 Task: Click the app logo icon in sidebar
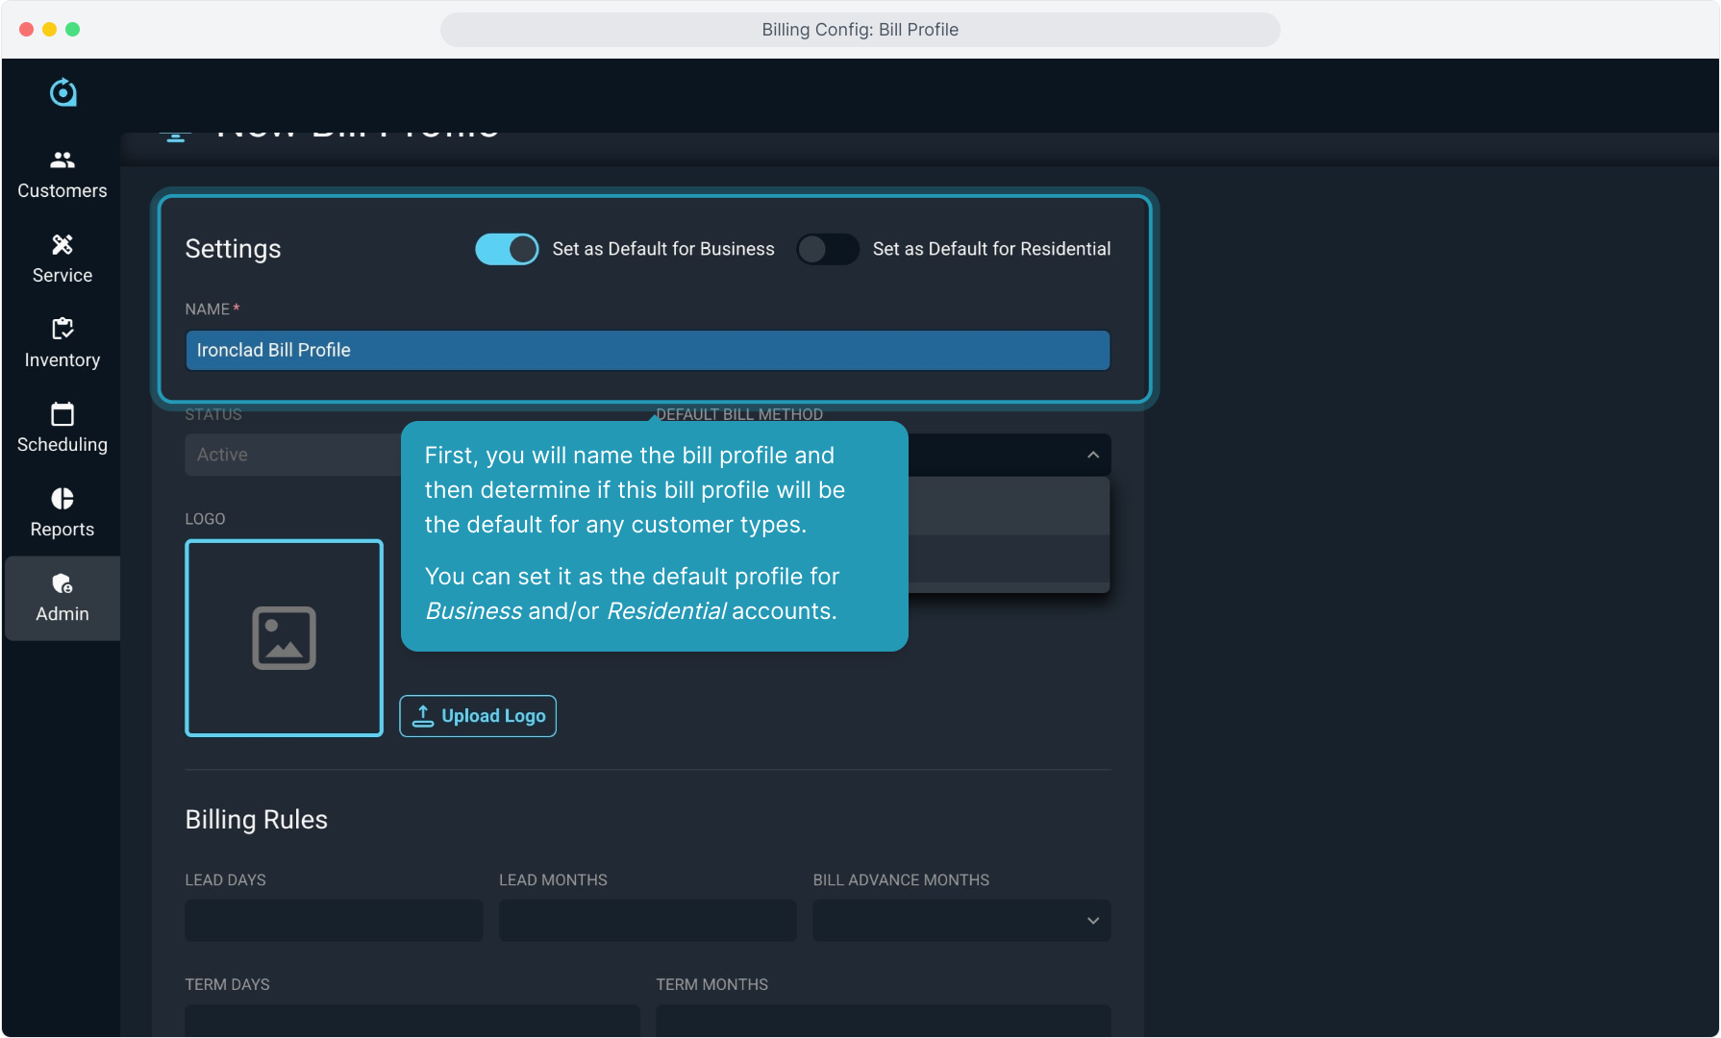(62, 92)
